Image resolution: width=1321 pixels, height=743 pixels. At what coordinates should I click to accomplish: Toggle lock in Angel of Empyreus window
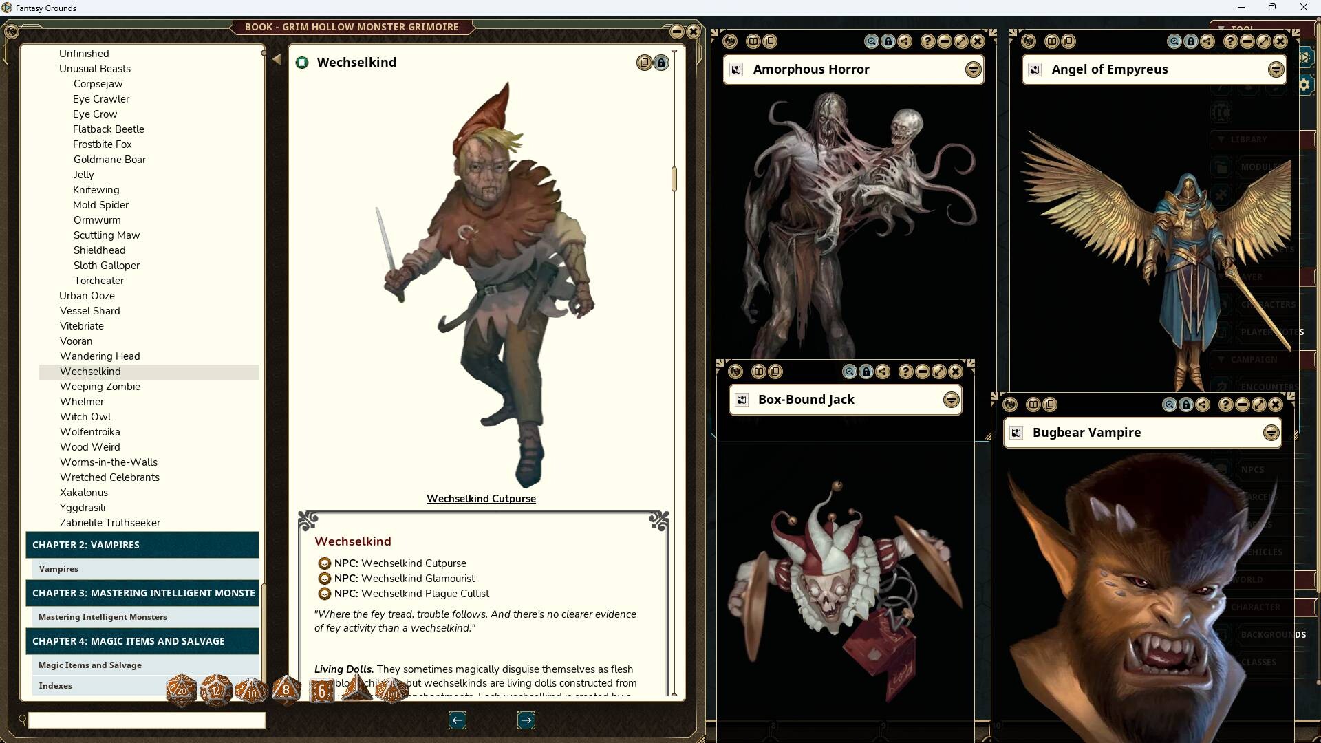(x=1191, y=41)
